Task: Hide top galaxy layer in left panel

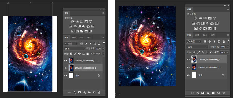Action: [66, 61]
